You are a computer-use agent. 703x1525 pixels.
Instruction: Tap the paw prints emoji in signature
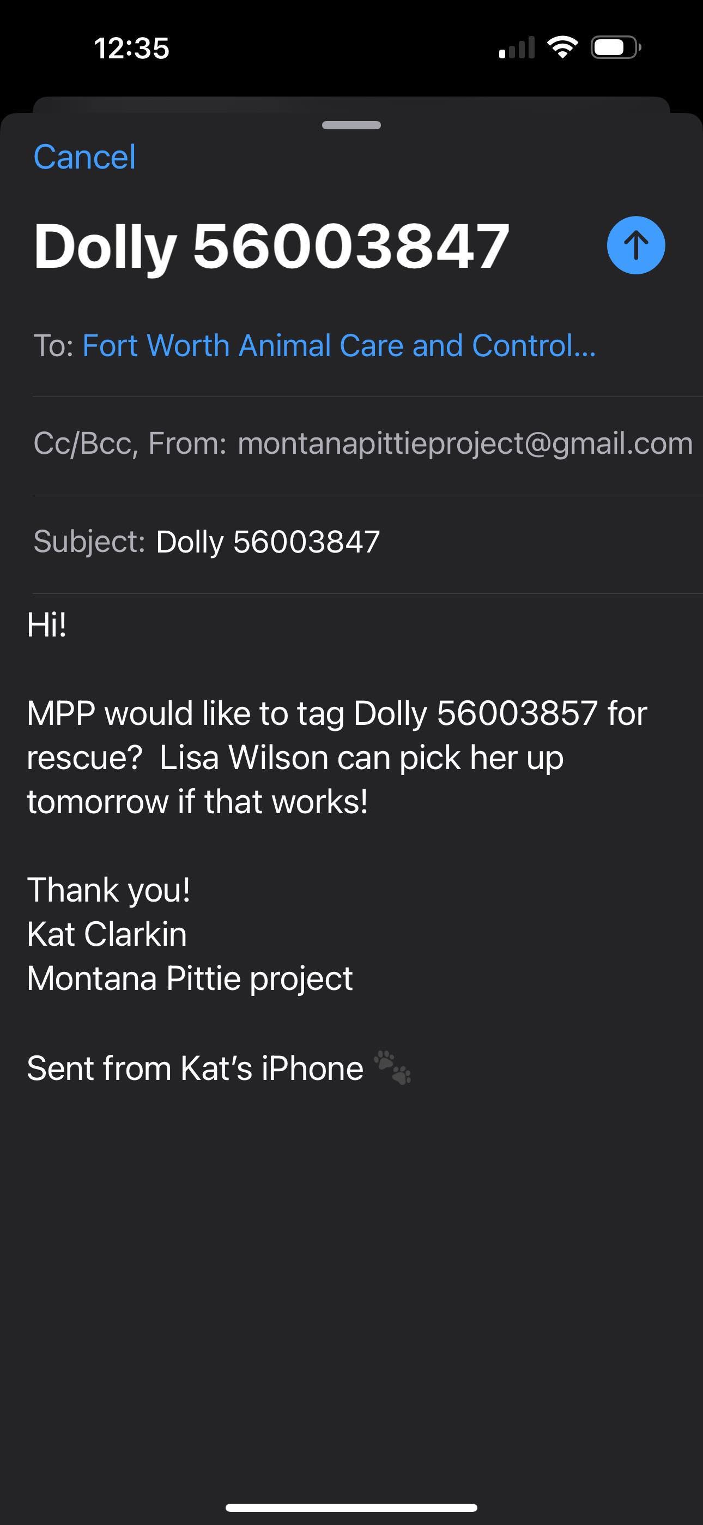click(x=392, y=1068)
